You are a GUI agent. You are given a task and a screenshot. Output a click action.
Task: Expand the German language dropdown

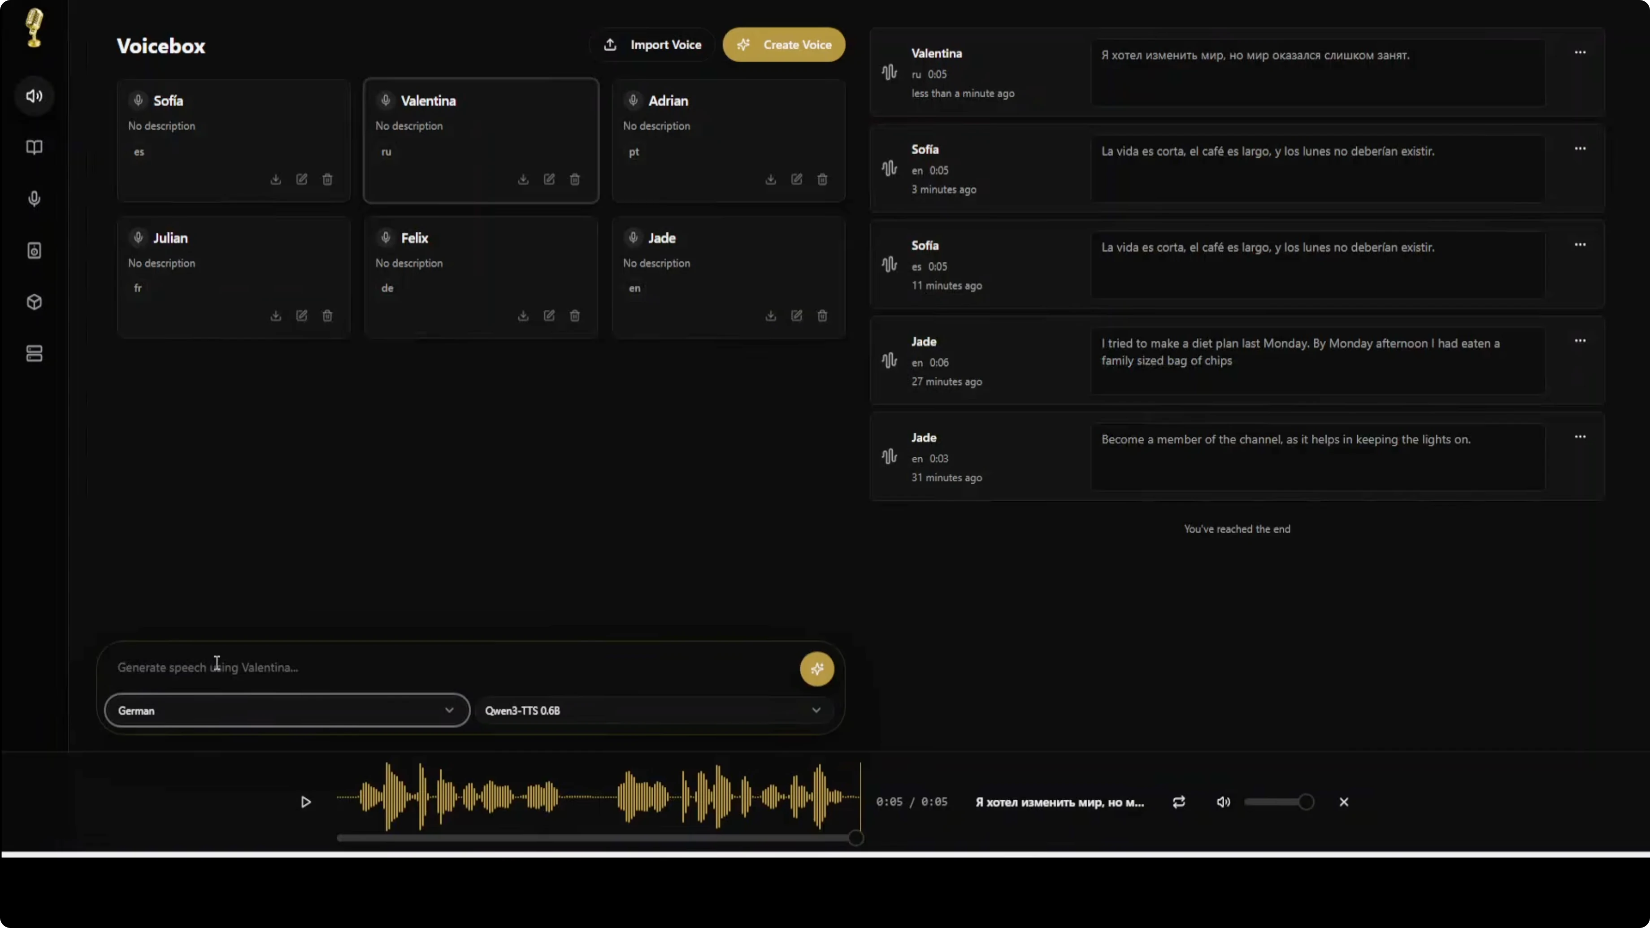pos(287,710)
